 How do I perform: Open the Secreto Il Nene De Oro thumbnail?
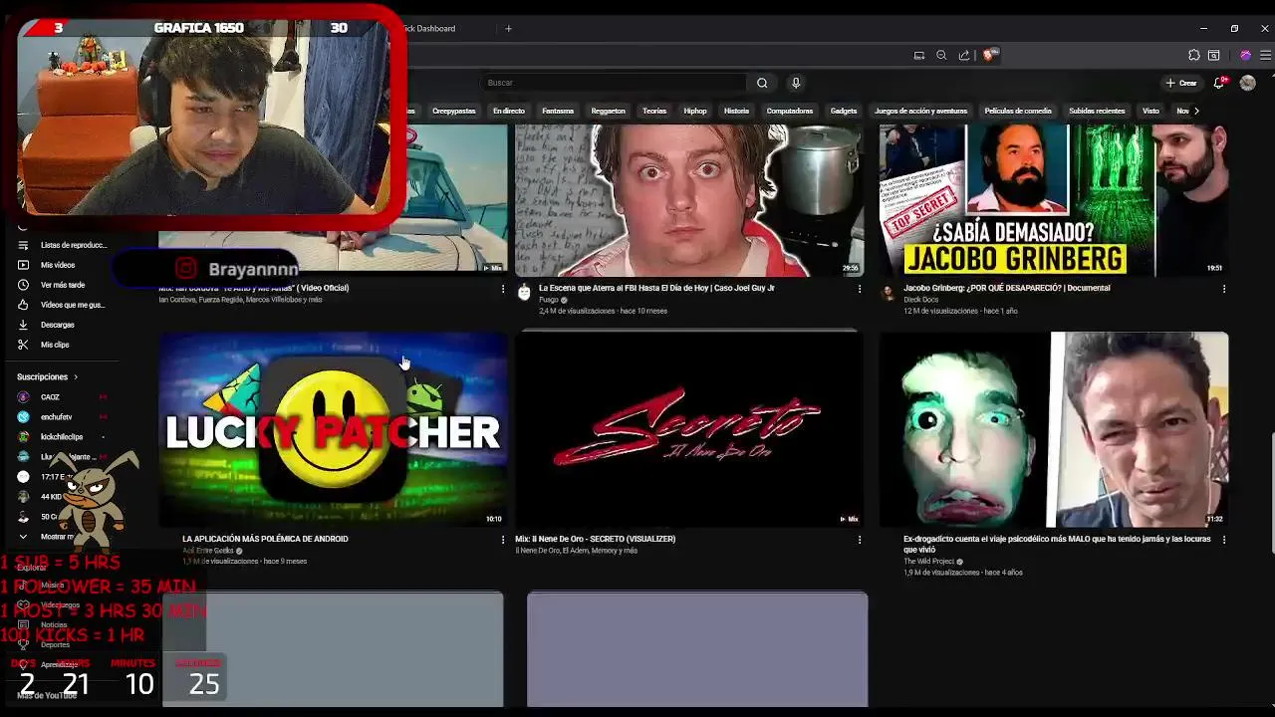687,429
